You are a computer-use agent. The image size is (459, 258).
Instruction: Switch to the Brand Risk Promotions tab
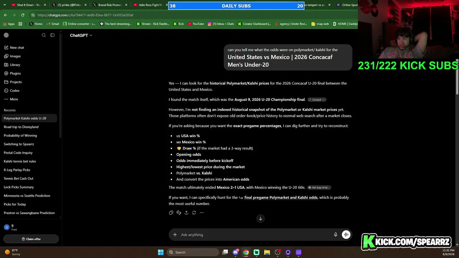[x=110, y=5]
